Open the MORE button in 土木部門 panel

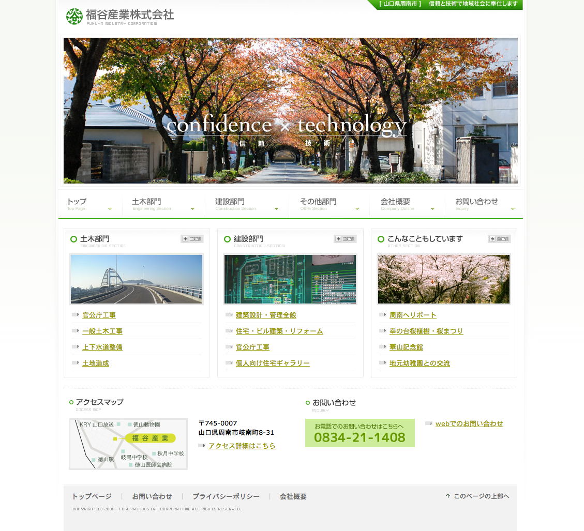[x=192, y=239]
